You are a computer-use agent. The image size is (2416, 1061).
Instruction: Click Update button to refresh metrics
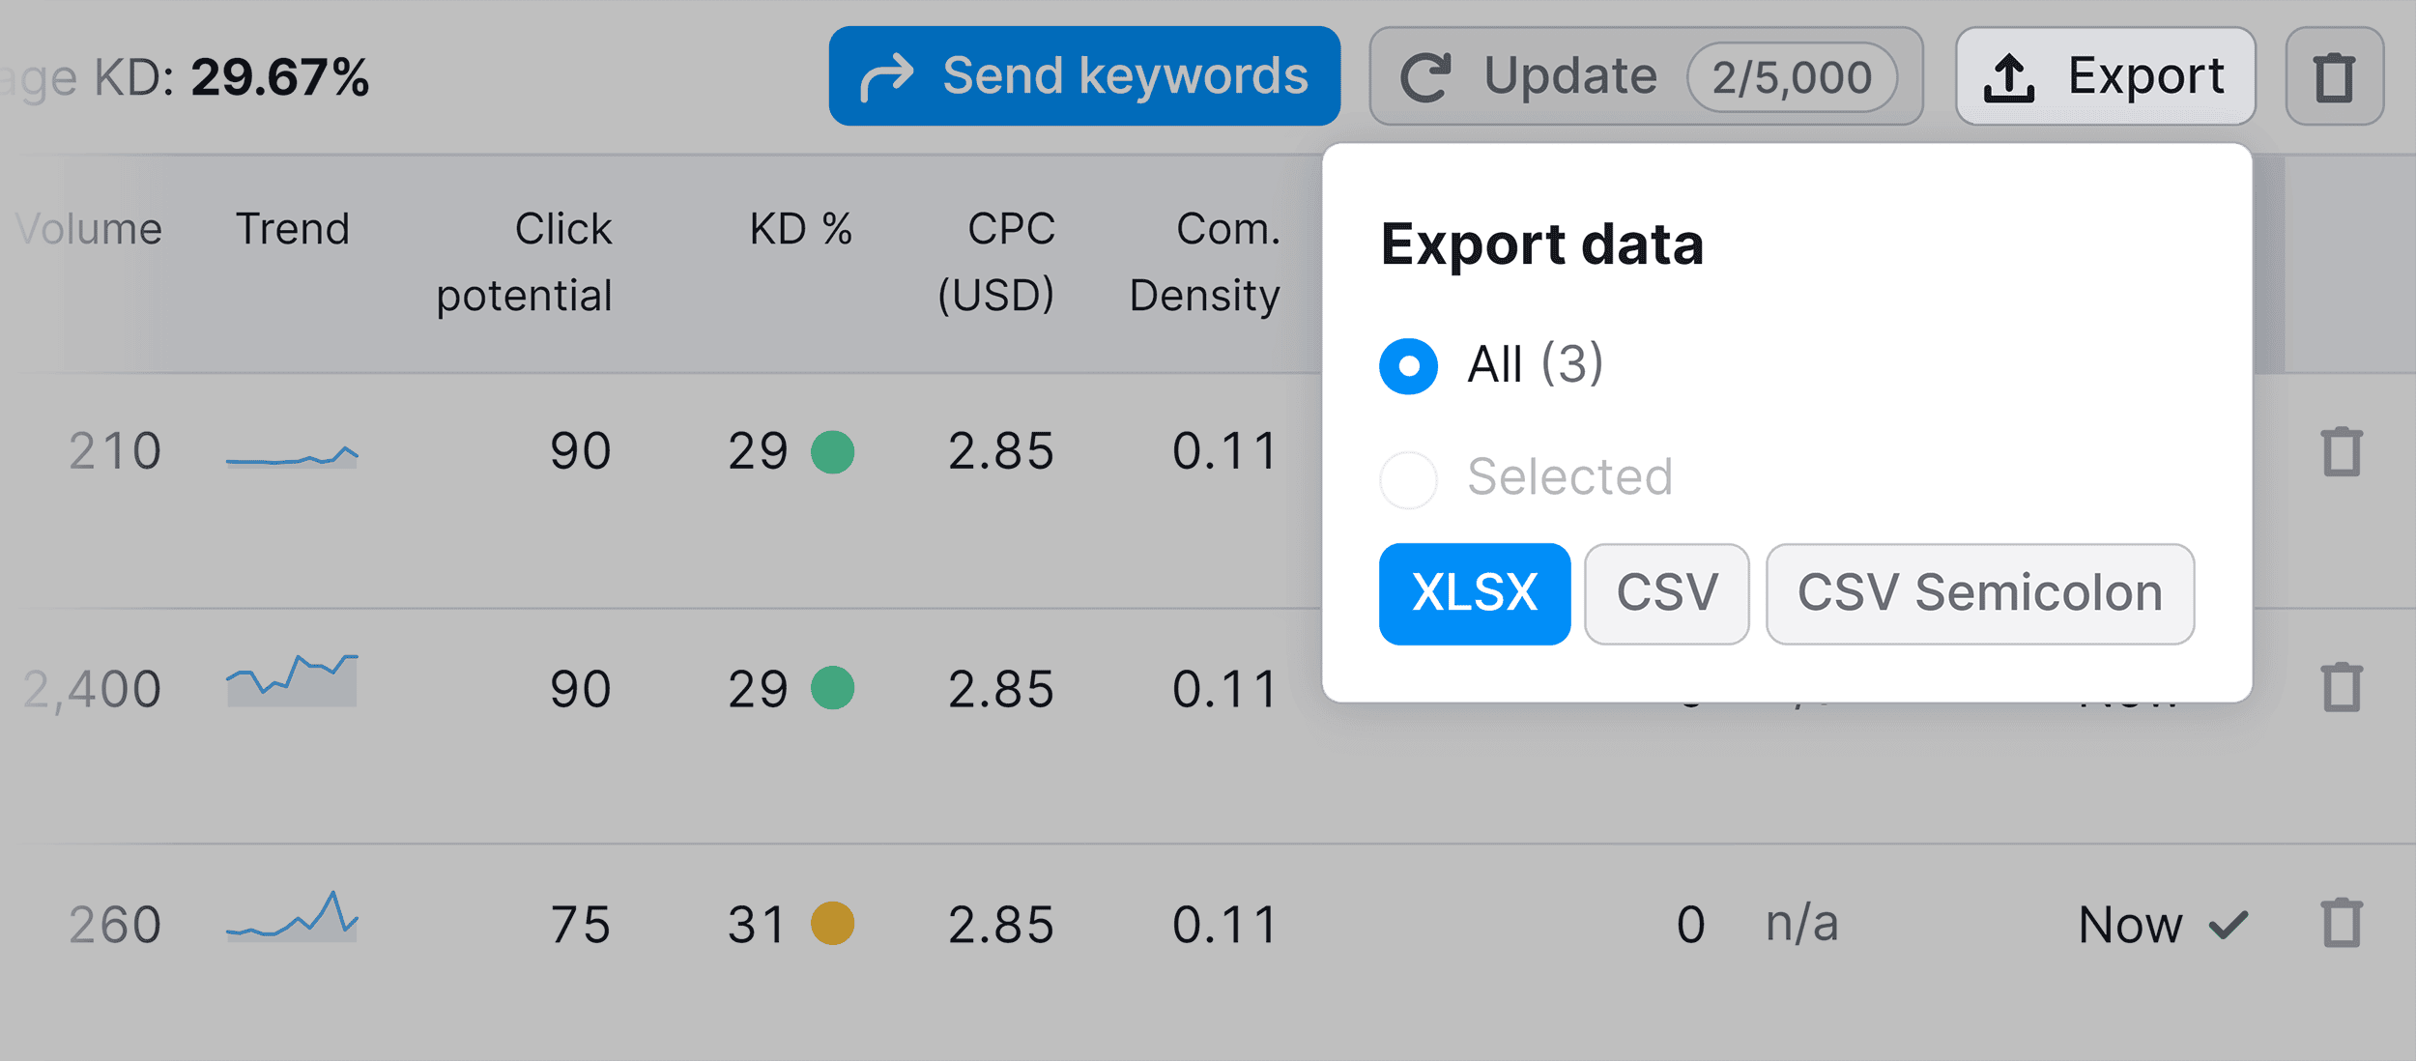click(1646, 76)
